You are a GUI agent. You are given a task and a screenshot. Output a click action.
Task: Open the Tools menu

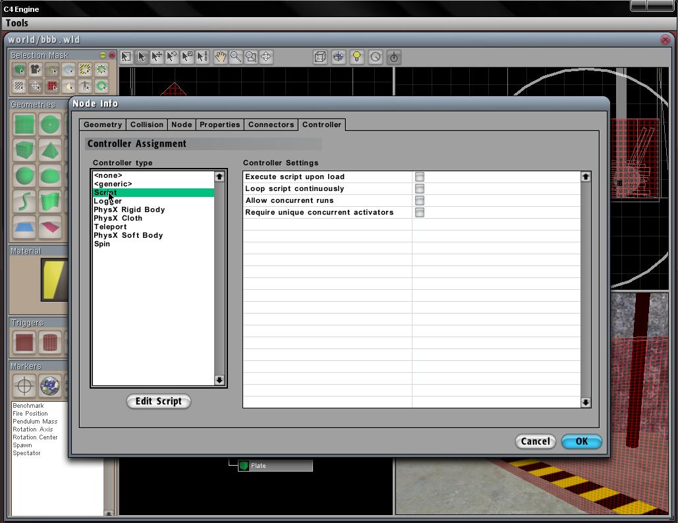point(17,23)
